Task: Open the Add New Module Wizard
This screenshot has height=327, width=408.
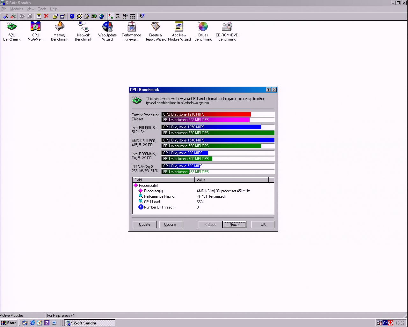Action: click(179, 31)
